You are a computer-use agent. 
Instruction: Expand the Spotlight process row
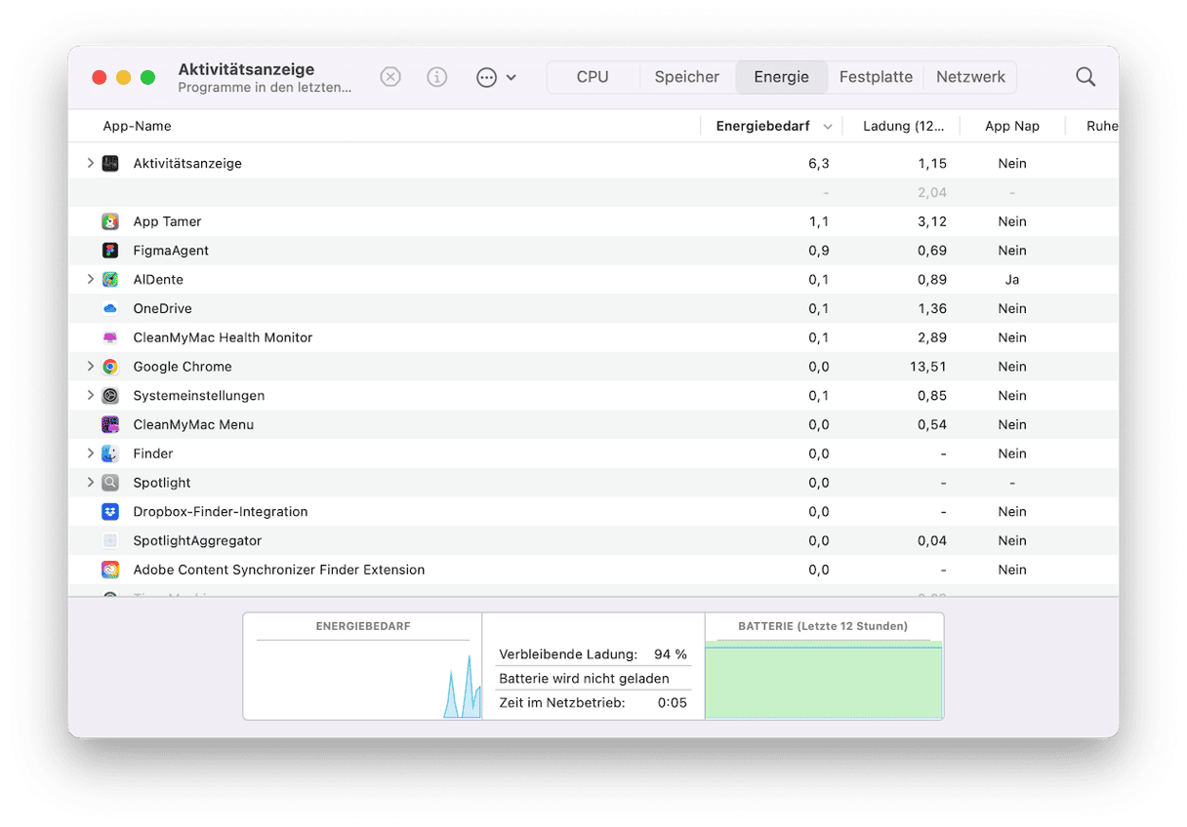coord(91,483)
